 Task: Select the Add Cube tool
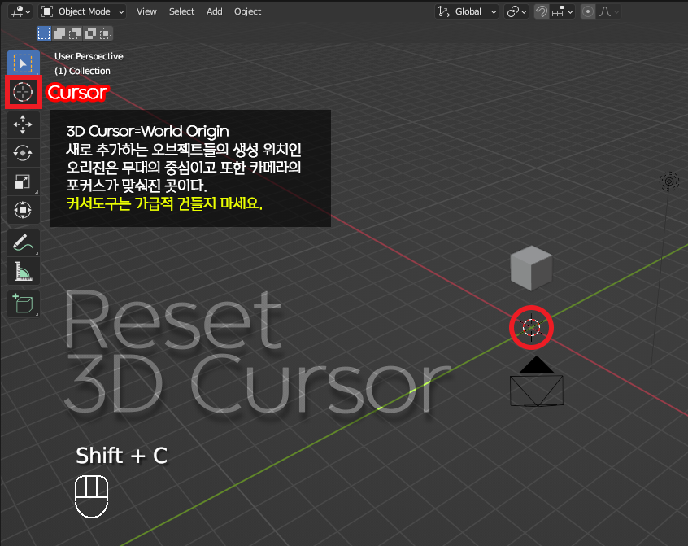coord(24,304)
